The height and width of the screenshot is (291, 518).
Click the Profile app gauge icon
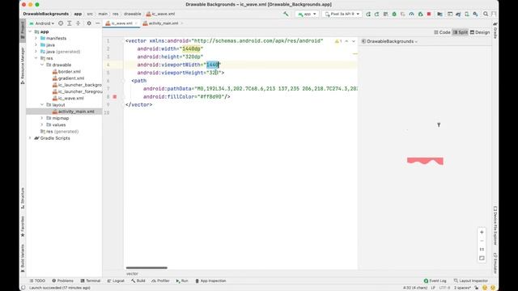tap(411, 14)
